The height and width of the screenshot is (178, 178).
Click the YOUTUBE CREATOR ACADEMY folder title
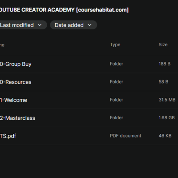click(x=64, y=10)
